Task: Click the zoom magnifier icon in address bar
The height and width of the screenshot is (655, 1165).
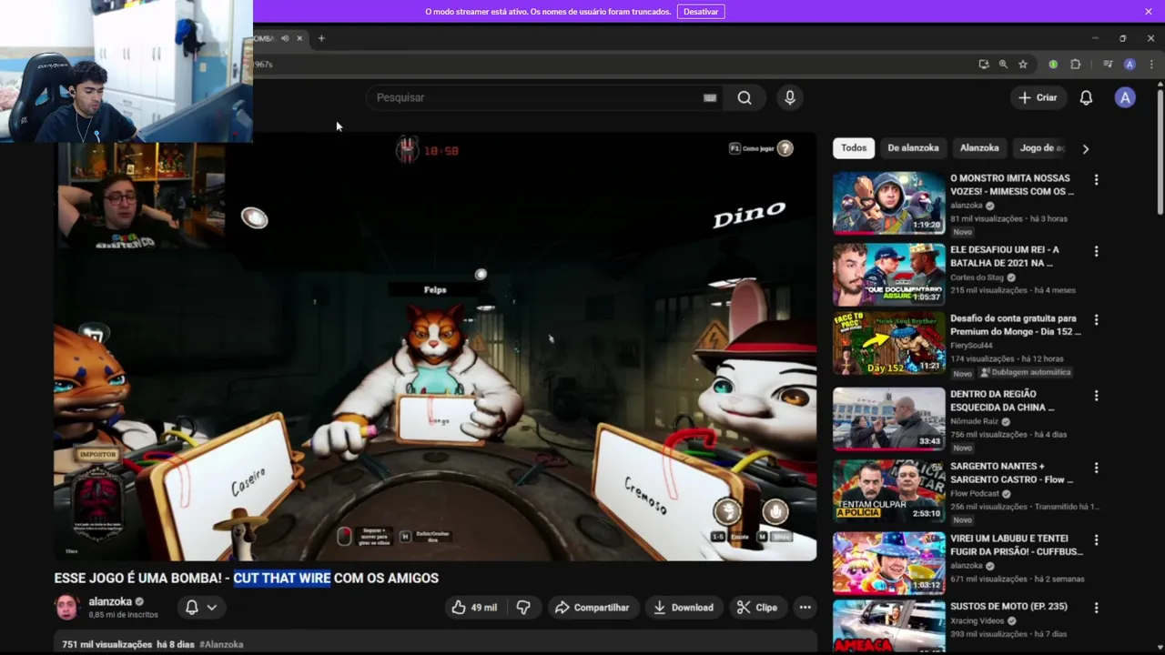Action: pyautogui.click(x=1003, y=65)
